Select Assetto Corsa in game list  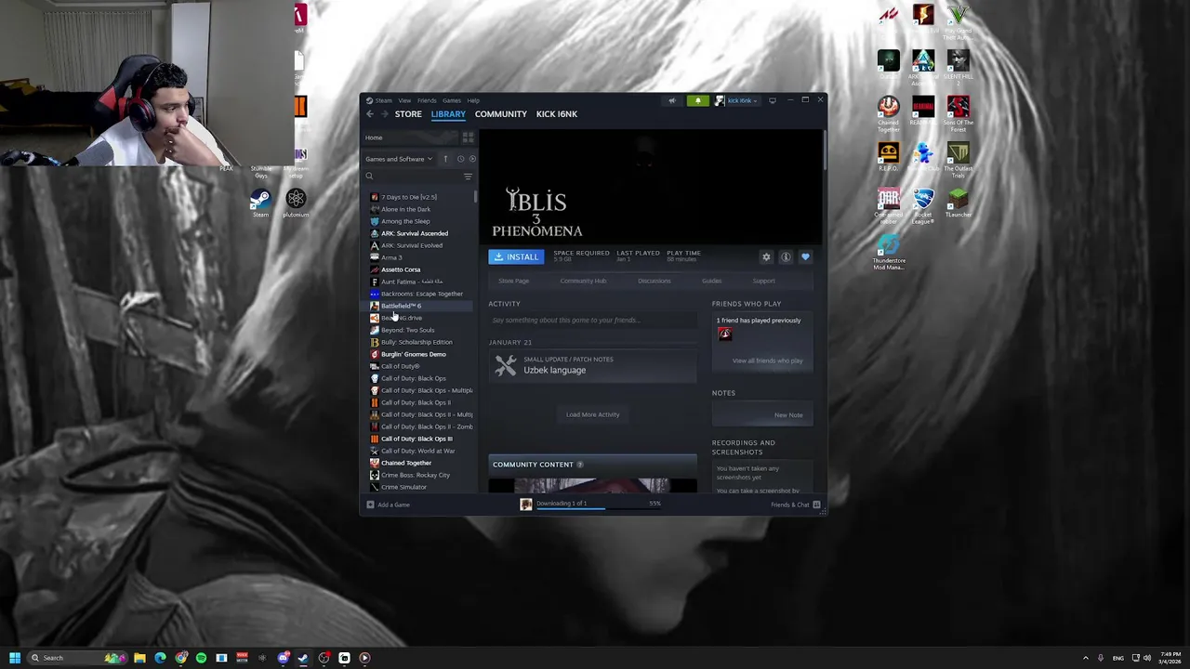(401, 270)
